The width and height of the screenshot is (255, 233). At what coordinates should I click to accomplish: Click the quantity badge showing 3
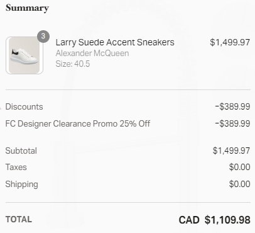click(43, 37)
